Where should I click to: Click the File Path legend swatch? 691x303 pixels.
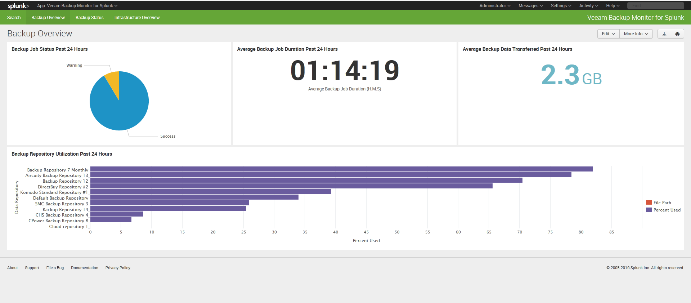(649, 202)
